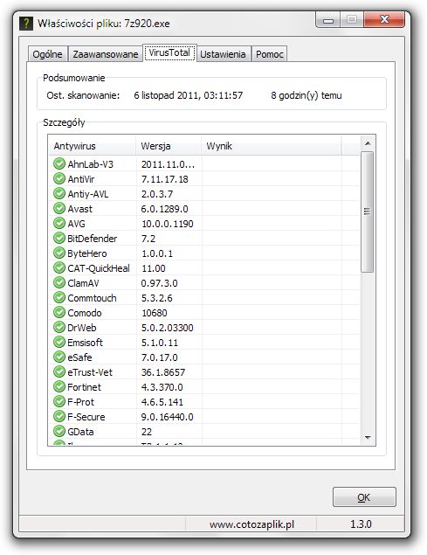Close the Właściwości pliku window
This screenshot has width=427, height=555.
pos(384,19)
